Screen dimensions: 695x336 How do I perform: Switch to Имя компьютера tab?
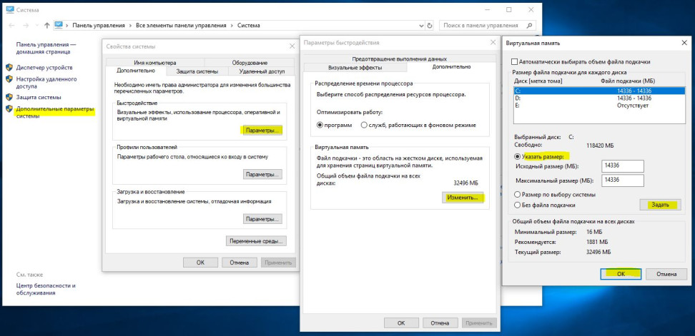coord(154,63)
